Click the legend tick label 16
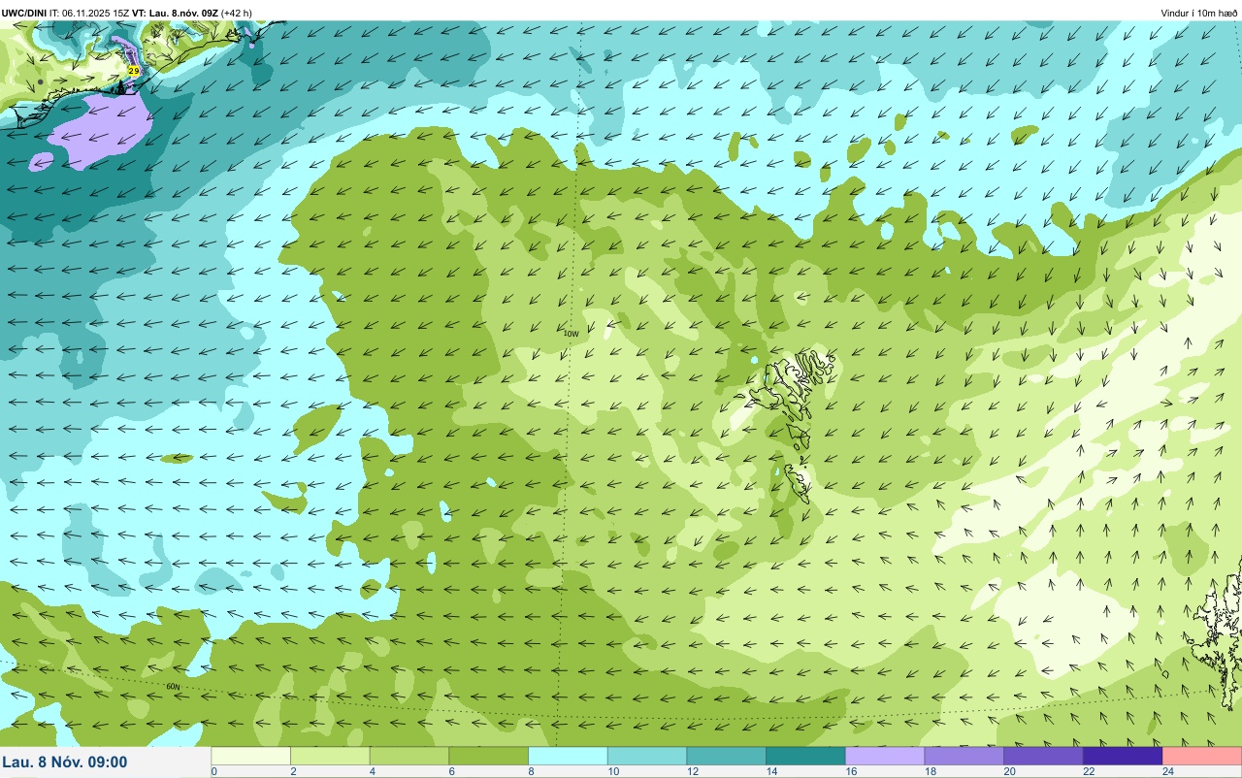 [x=848, y=771]
